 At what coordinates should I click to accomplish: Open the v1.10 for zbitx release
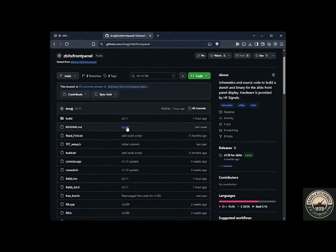click(x=233, y=155)
